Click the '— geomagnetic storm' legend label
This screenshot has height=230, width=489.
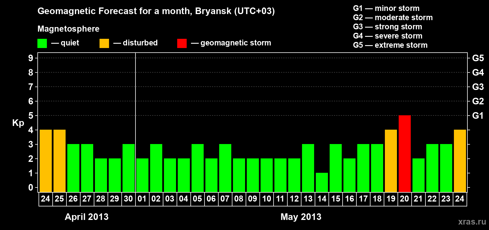pos(231,43)
